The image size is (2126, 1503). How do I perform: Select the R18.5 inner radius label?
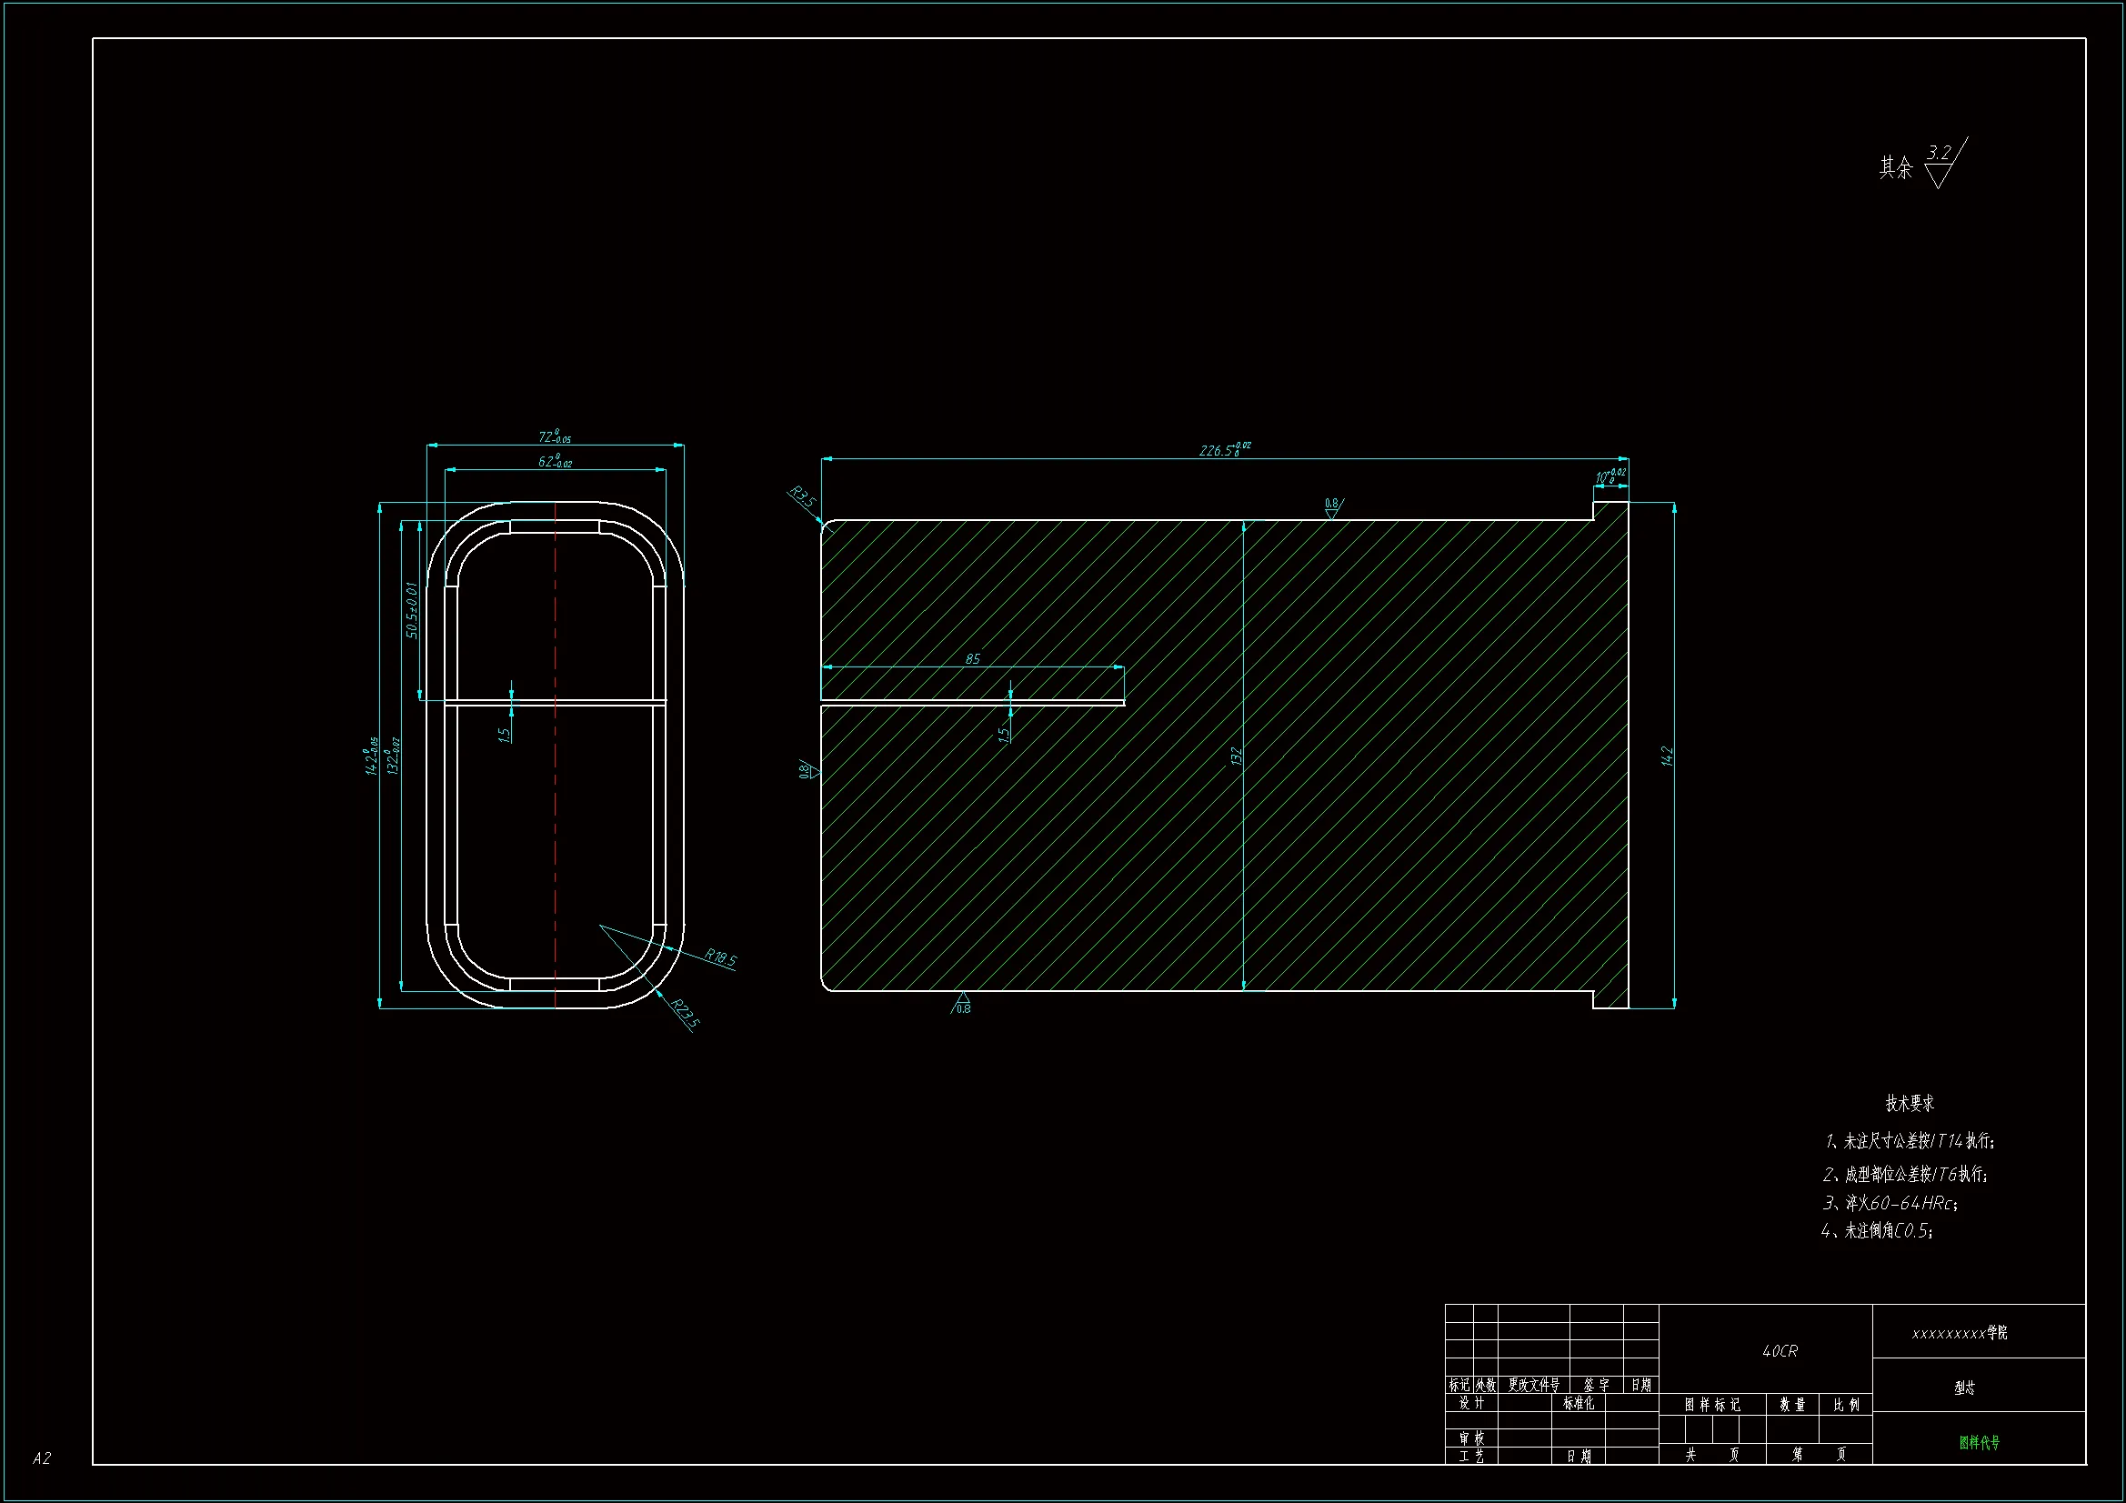coord(719,957)
